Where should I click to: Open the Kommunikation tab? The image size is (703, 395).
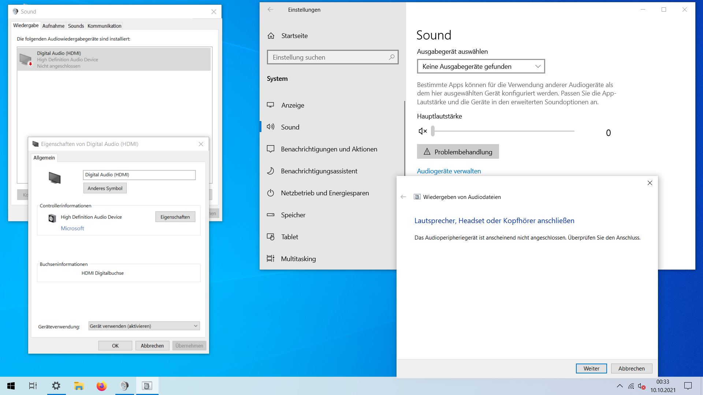tap(104, 26)
